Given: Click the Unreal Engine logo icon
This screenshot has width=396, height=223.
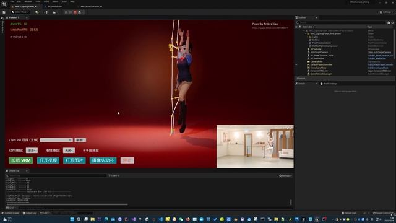Looking at the screenshot, I should pyautogui.click(x=4, y=4).
